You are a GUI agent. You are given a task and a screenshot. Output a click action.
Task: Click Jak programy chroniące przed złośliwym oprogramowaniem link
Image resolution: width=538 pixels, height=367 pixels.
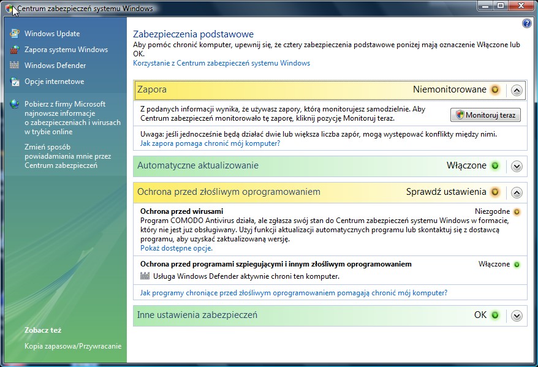294,293
